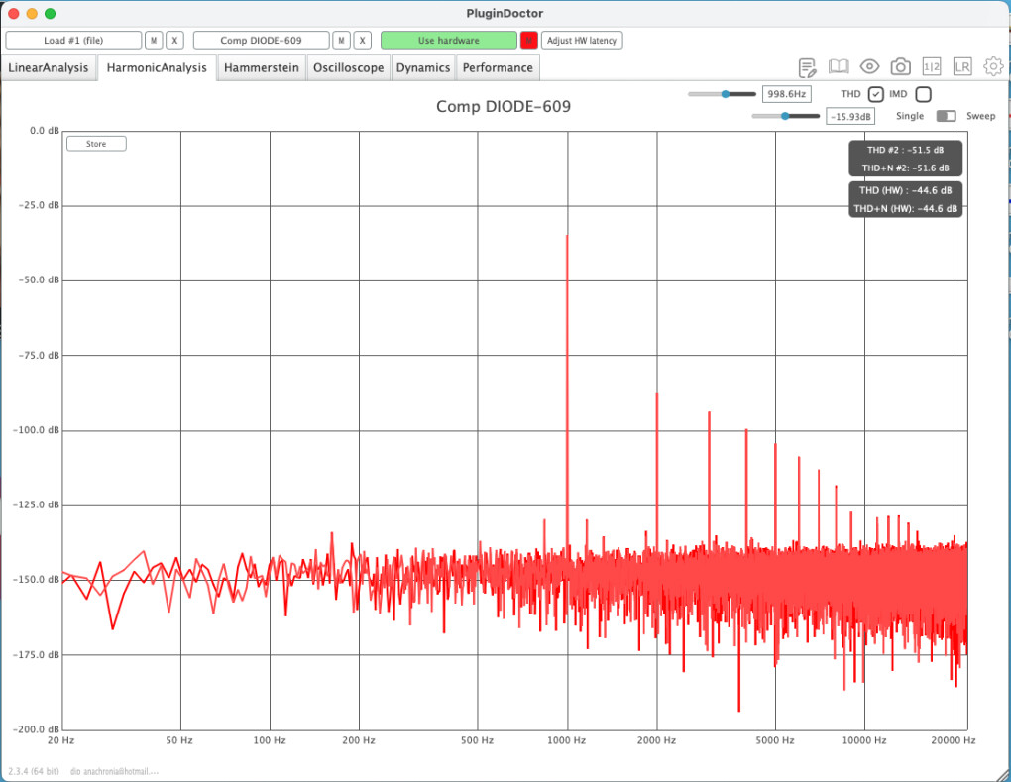Click the 1|2 compare icon
Image resolution: width=1011 pixels, height=782 pixels.
click(932, 67)
